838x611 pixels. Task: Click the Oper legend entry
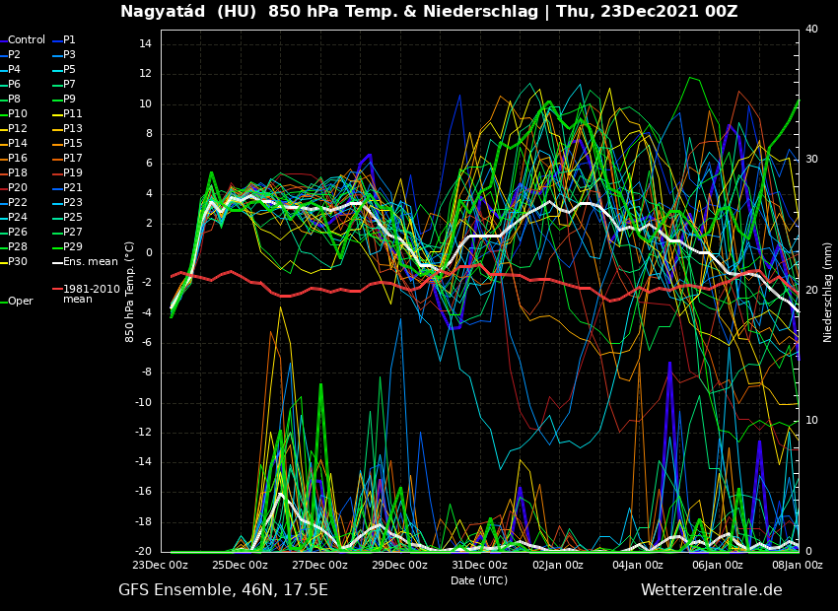[20, 302]
